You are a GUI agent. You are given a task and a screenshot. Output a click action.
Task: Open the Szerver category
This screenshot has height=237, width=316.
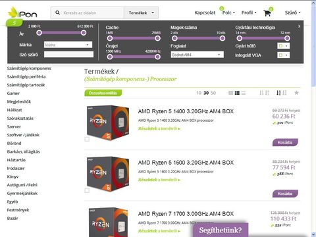(14, 126)
